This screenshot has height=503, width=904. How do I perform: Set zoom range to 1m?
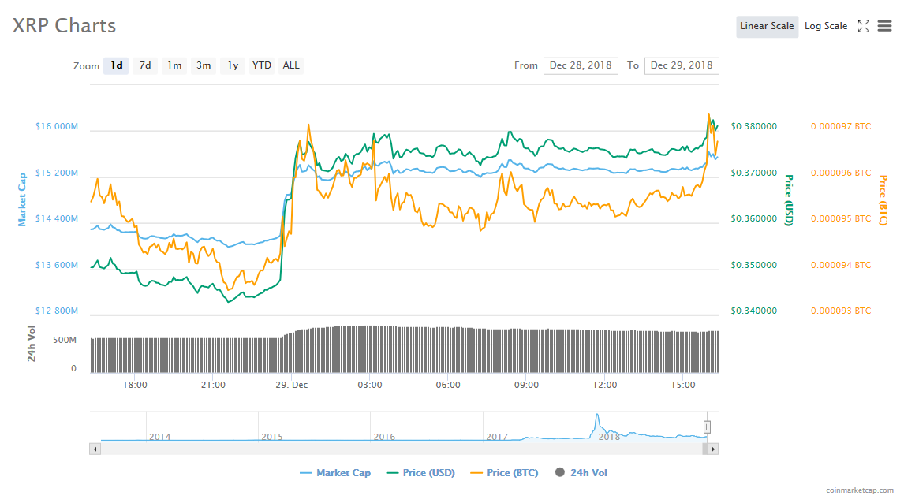pyautogui.click(x=174, y=65)
